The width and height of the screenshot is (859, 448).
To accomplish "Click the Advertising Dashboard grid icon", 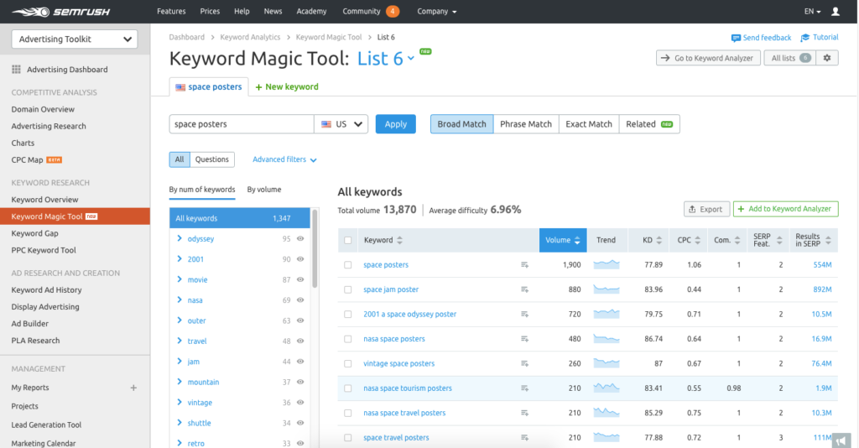I will tap(17, 70).
